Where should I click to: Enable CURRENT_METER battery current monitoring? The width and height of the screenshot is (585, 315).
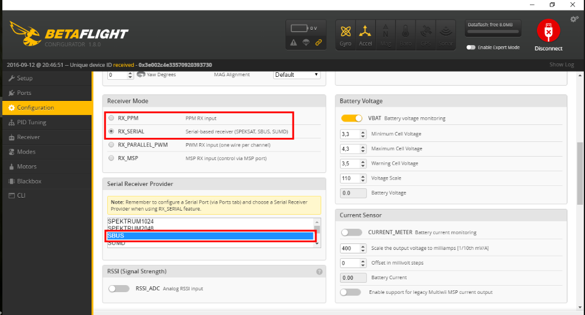tap(352, 232)
